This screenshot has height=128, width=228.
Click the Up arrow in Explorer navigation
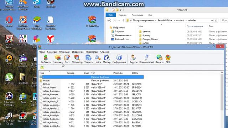tap(123, 21)
